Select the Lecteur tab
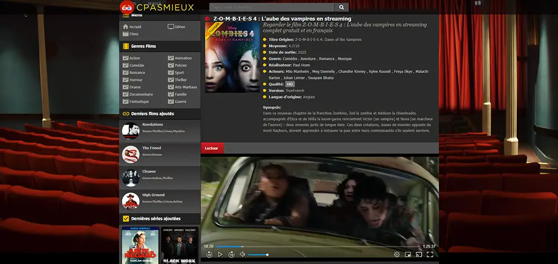The width and height of the screenshot is (558, 264). point(212,148)
